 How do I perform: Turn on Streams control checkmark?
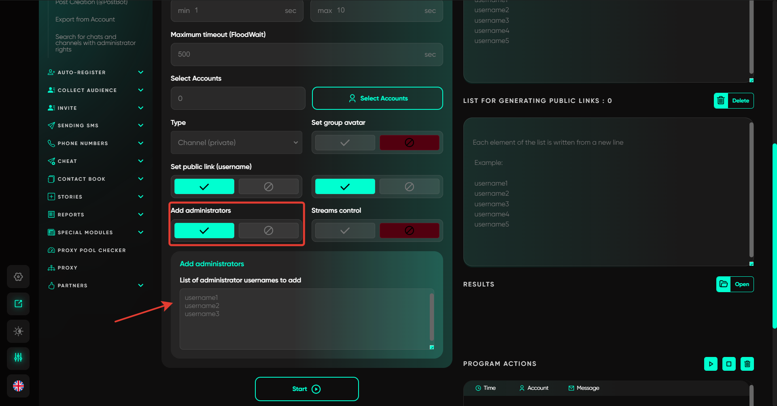pyautogui.click(x=345, y=231)
